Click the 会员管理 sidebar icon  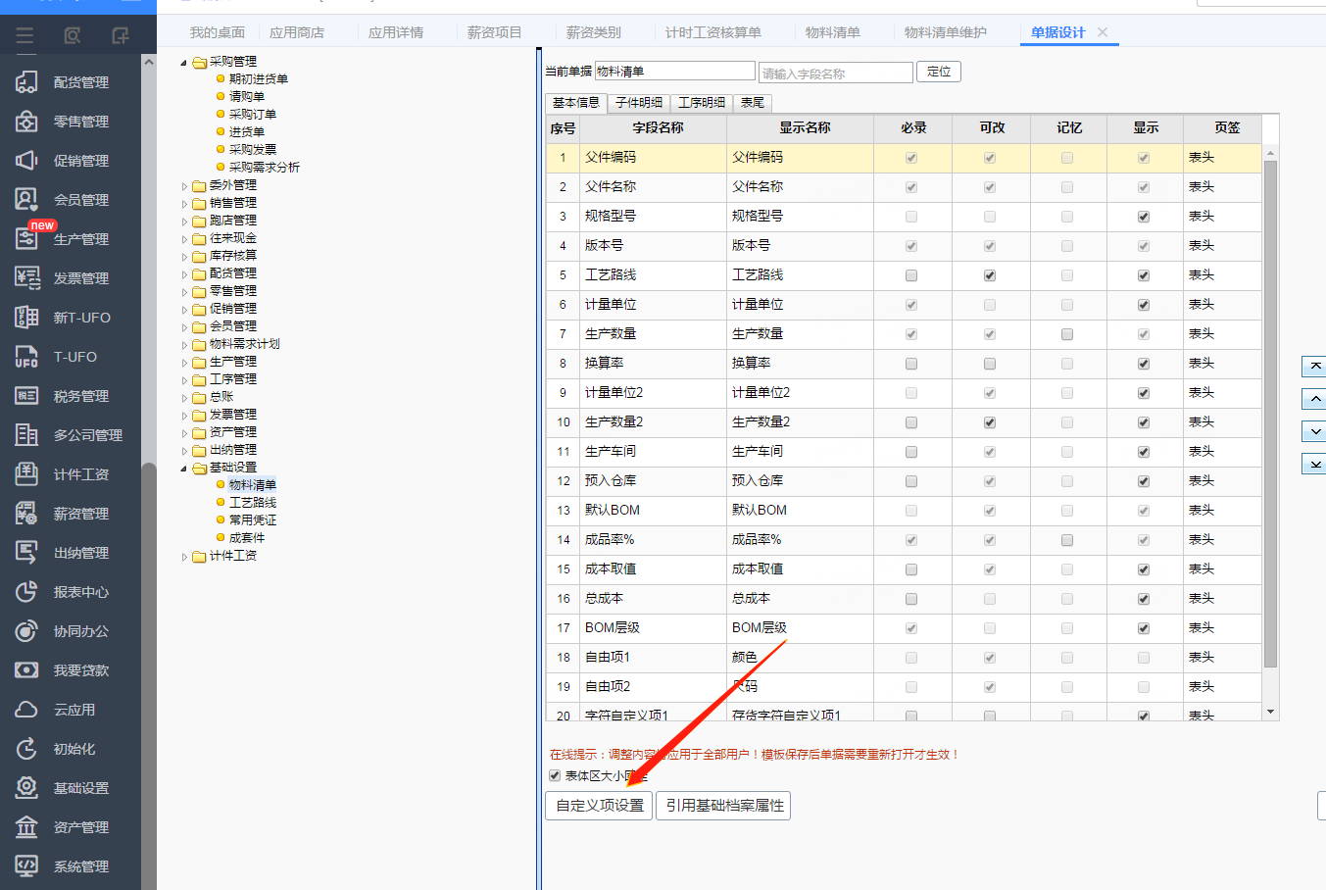click(26, 200)
